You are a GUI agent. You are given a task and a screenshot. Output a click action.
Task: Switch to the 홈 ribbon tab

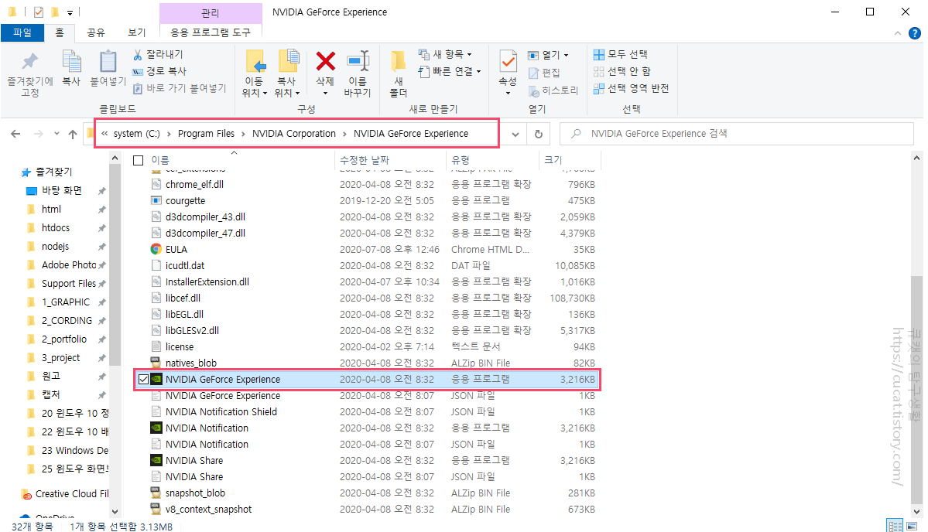[x=59, y=32]
